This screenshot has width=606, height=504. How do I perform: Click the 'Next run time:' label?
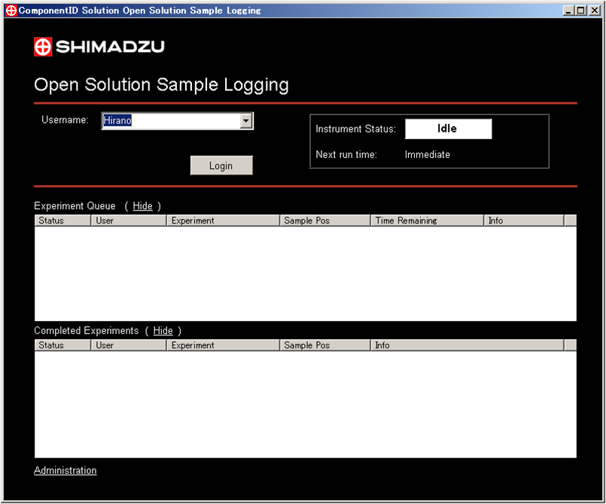pos(346,154)
